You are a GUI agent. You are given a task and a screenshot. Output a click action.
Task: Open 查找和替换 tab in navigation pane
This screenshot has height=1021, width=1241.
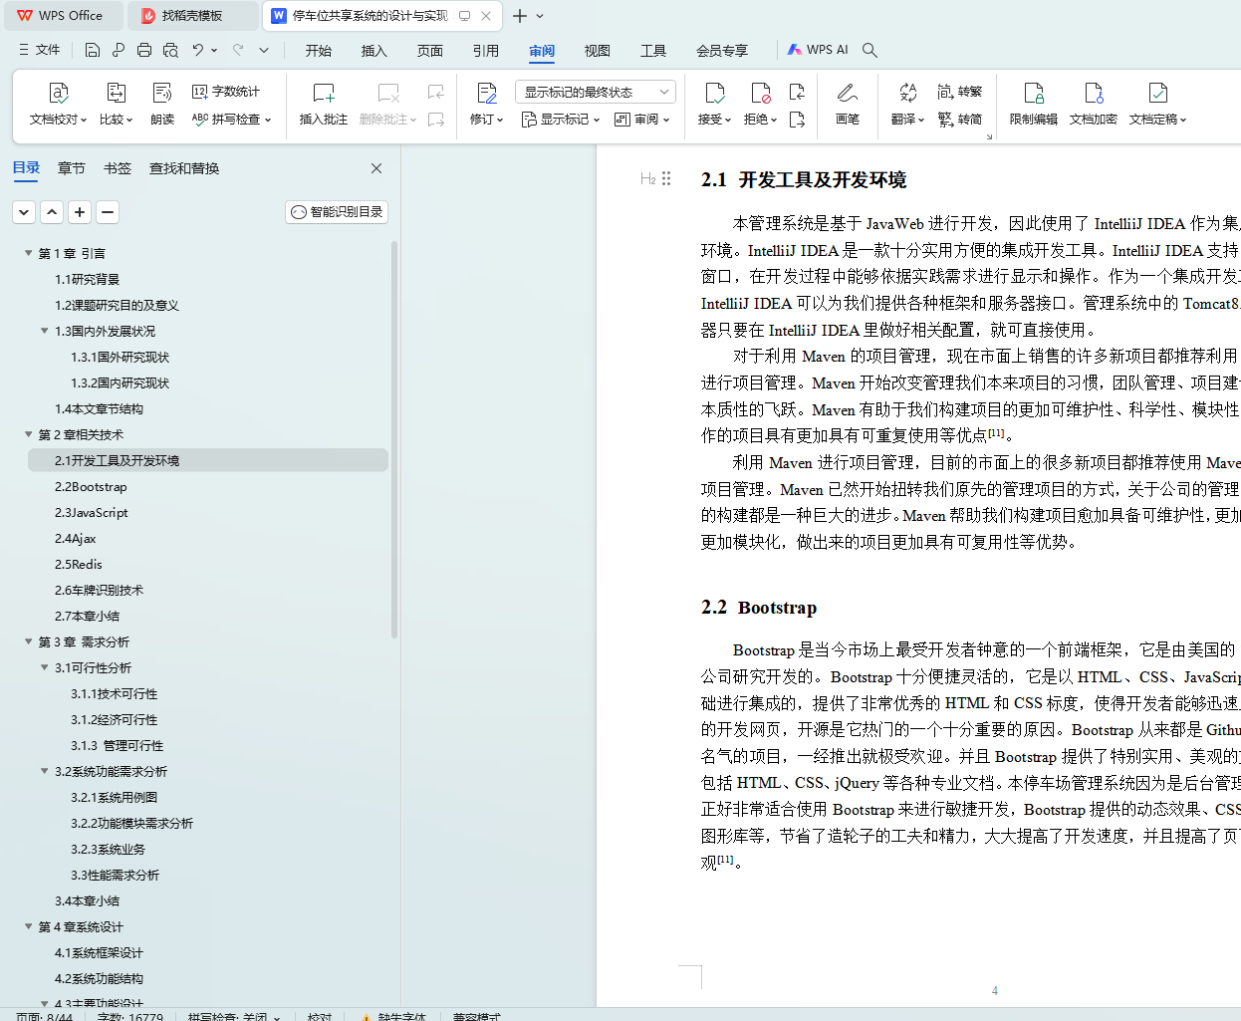[x=184, y=168]
